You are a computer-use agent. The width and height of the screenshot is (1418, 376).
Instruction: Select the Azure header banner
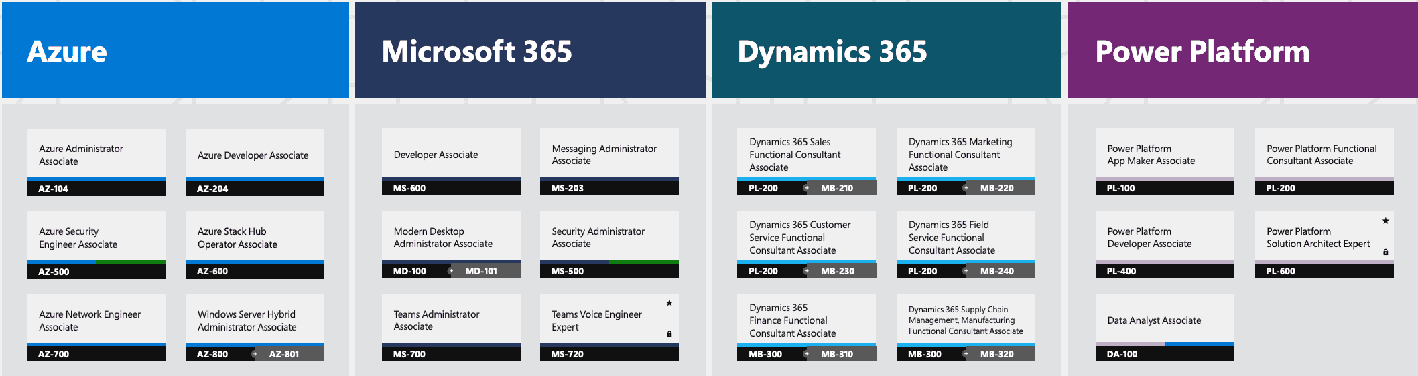[175, 51]
